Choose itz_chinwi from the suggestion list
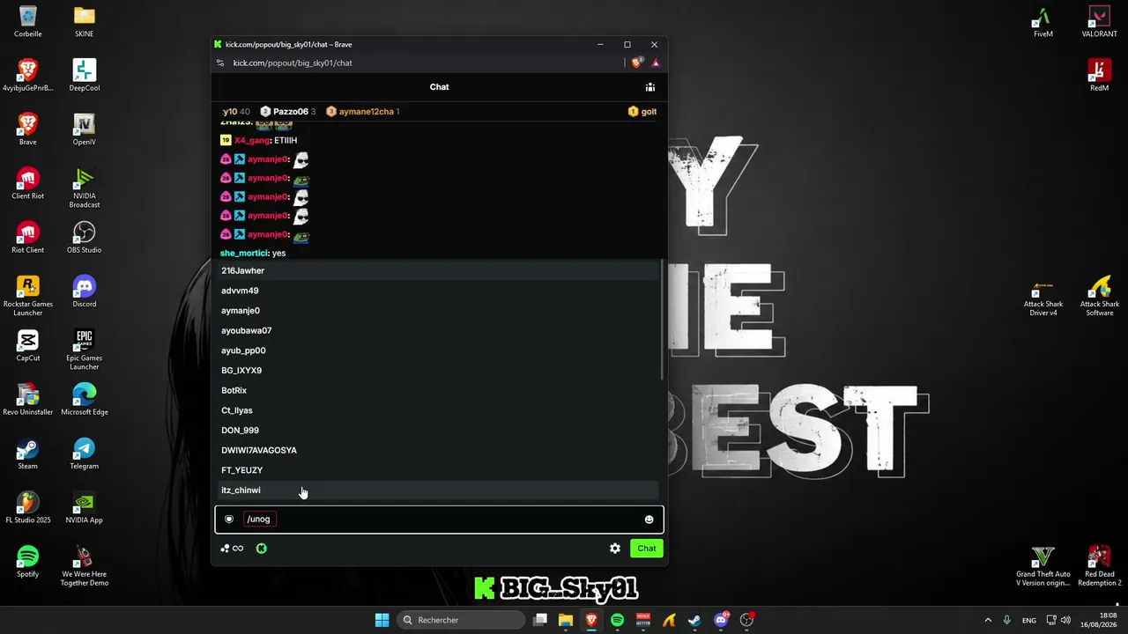 (x=439, y=490)
